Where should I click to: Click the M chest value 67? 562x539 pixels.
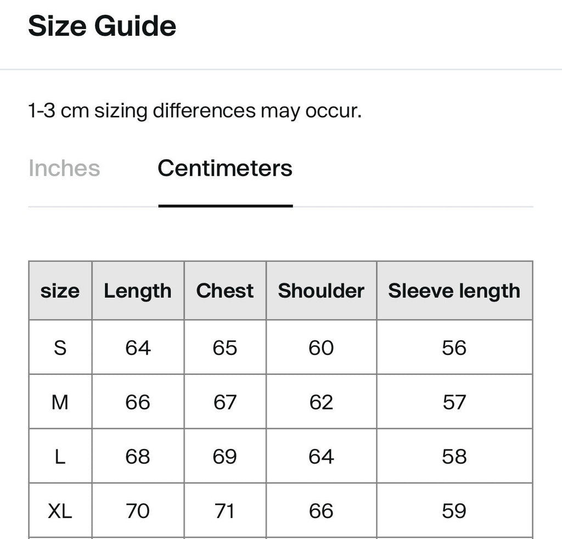tap(225, 402)
